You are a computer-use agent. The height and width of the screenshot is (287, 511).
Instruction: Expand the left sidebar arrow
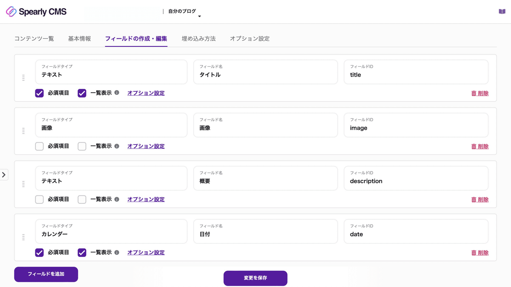[x=4, y=174]
